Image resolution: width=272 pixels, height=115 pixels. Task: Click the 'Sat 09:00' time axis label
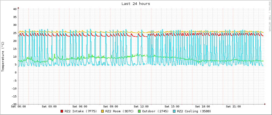(111, 106)
